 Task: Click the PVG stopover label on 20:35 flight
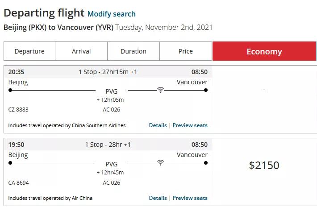click(x=112, y=91)
